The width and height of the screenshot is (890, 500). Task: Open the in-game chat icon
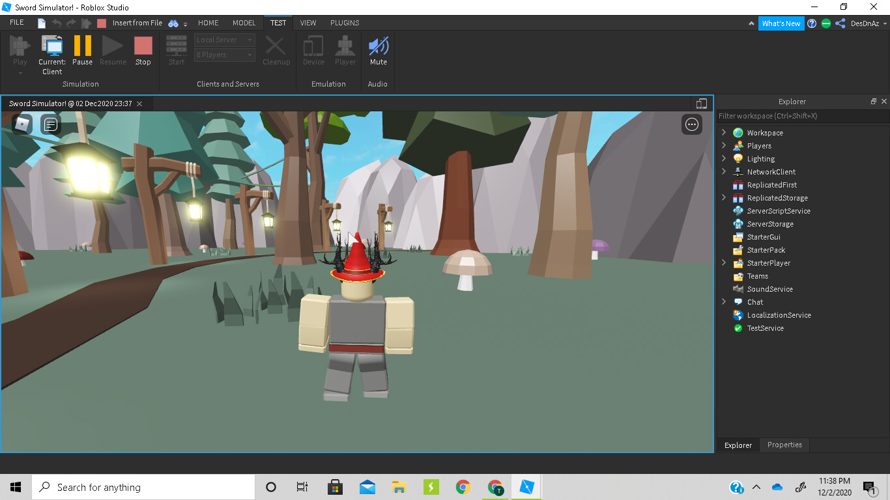[51, 124]
